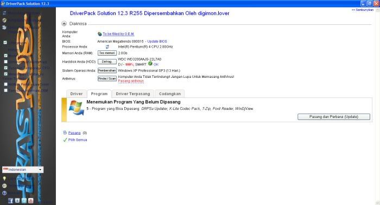Click the refresh arrows icon next to Processor Anda

click(107, 47)
